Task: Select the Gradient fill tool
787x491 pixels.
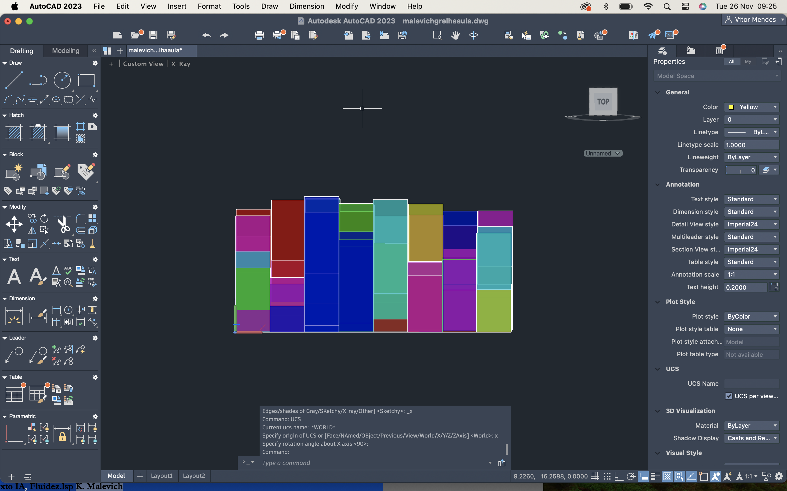Action: click(62, 133)
